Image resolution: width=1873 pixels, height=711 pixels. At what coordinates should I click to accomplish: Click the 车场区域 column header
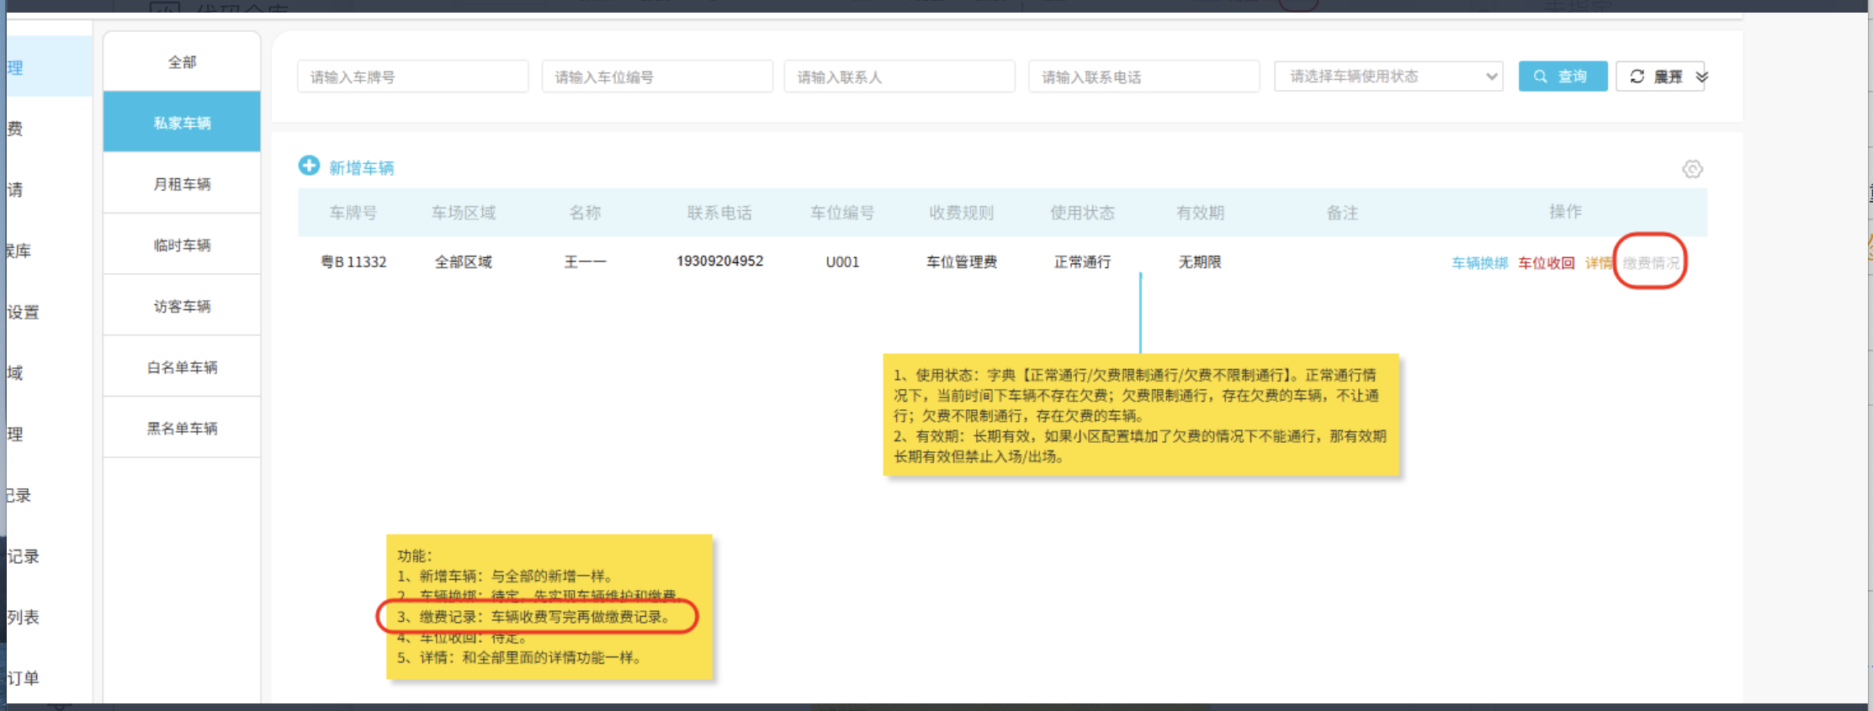pos(464,213)
